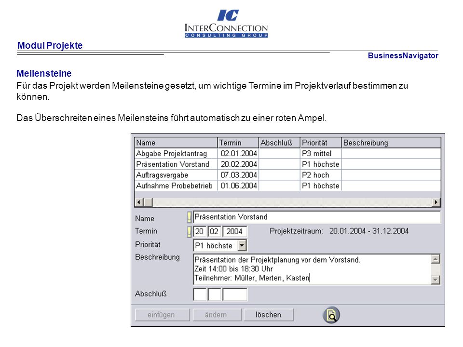Click the ändern button

(217, 315)
